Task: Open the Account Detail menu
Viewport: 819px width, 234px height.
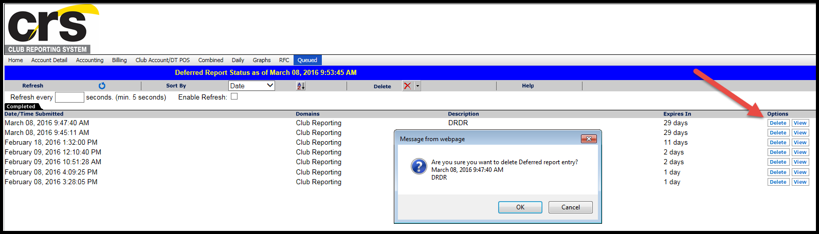Action: coord(49,60)
